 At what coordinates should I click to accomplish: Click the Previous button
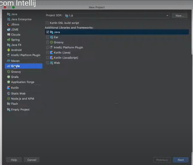tap(162, 160)
